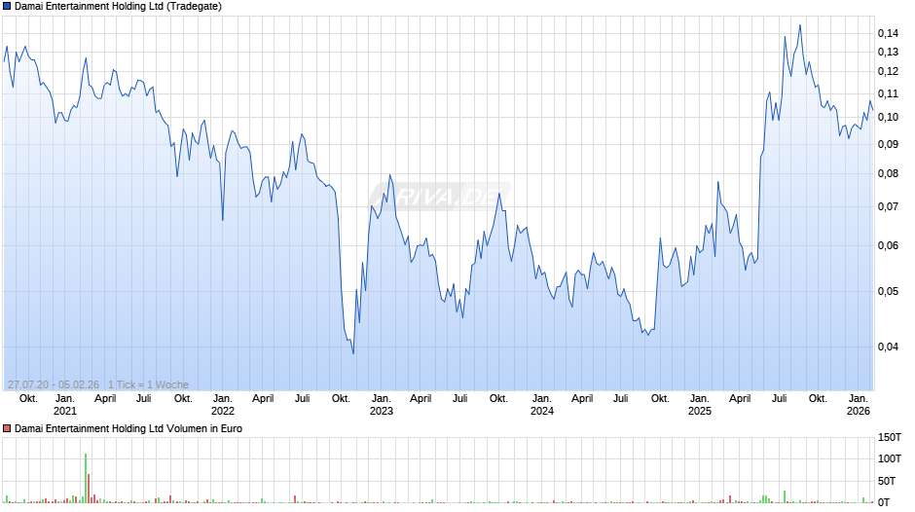Click the 0T volume axis label
Screen dimensions: 915x512
[x=884, y=502]
